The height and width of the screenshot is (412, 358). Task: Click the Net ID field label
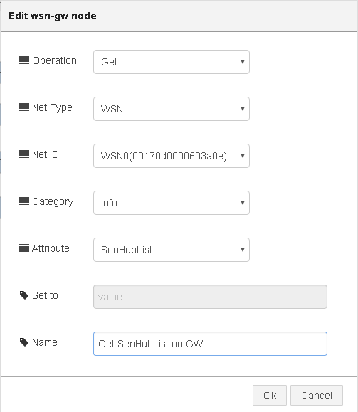[46, 154]
